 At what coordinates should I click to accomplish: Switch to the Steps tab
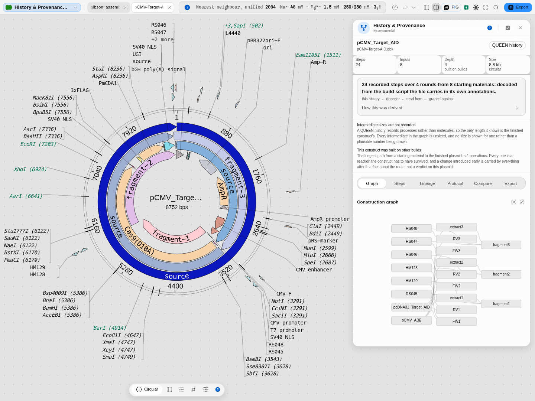400,183
